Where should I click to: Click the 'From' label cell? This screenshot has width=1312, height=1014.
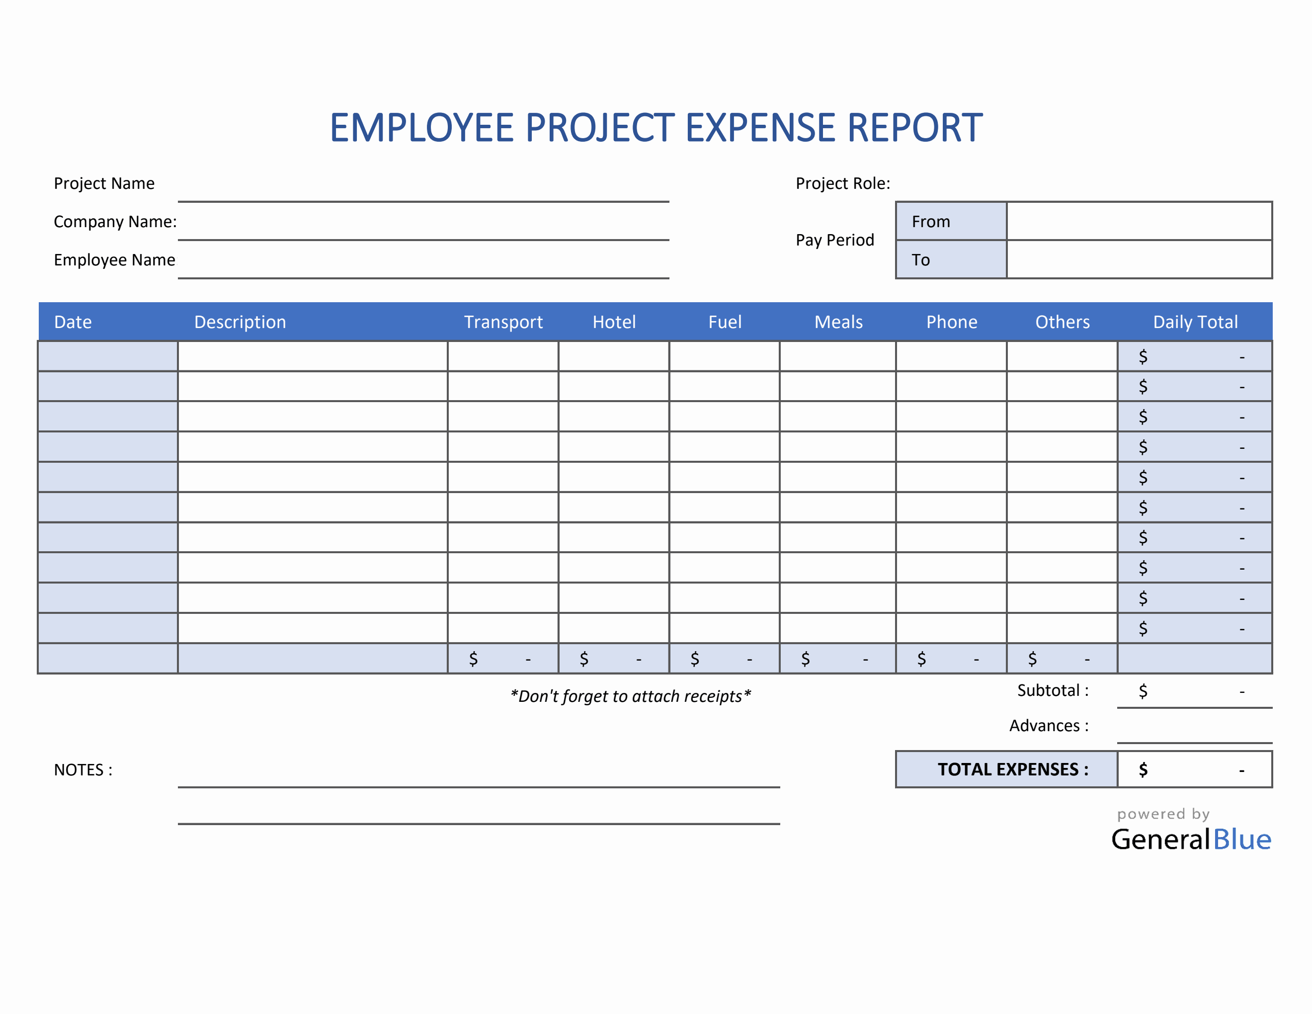coord(952,221)
